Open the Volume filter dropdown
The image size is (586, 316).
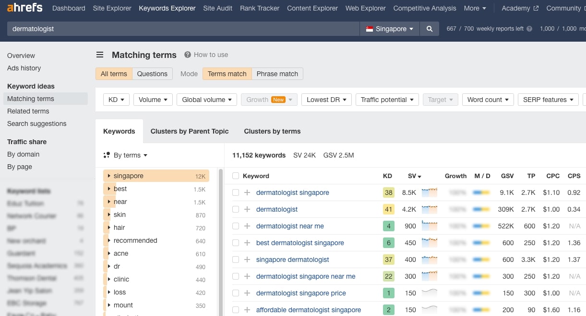(153, 100)
